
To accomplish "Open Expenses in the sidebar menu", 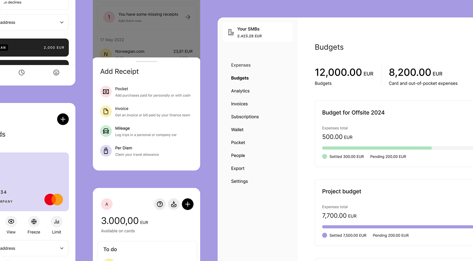I will pyautogui.click(x=241, y=65).
